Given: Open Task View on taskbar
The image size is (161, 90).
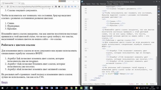Looking at the screenshot, I should [x=12, y=88].
